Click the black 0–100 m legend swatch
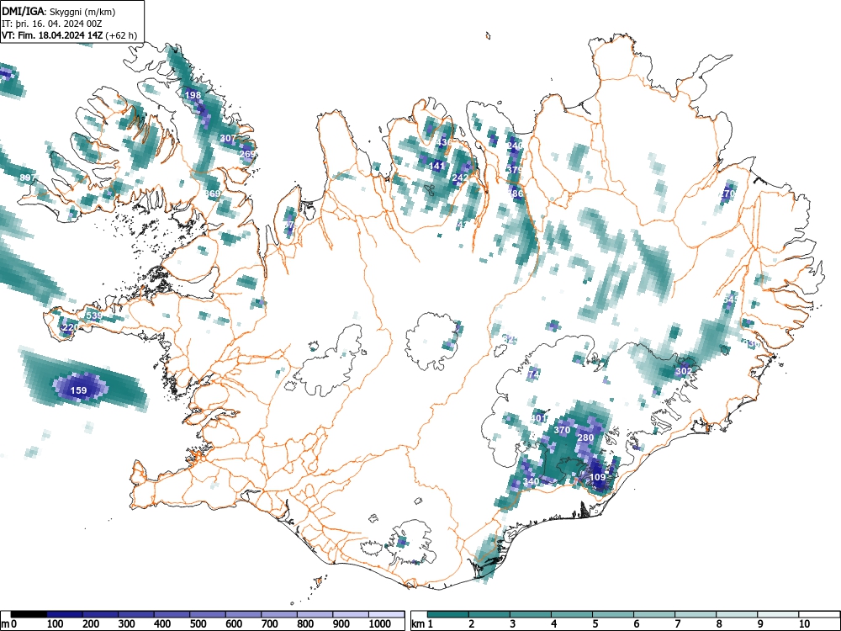The image size is (841, 631). 29,614
